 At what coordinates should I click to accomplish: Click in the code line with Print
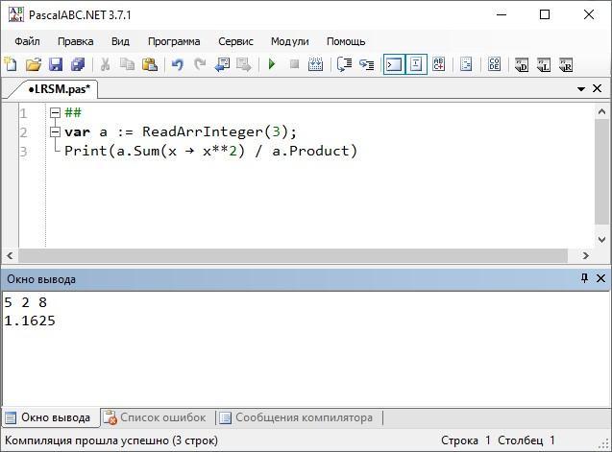[210, 151]
